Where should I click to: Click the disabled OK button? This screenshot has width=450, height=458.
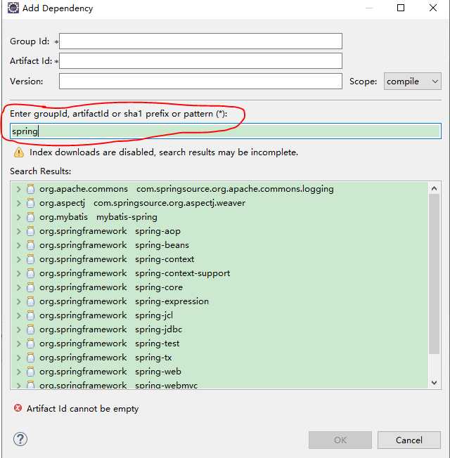(340, 440)
